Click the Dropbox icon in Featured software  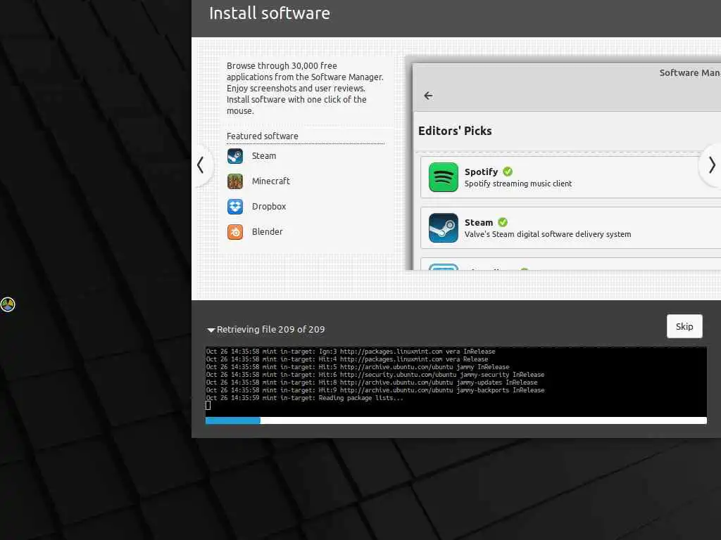[235, 207]
